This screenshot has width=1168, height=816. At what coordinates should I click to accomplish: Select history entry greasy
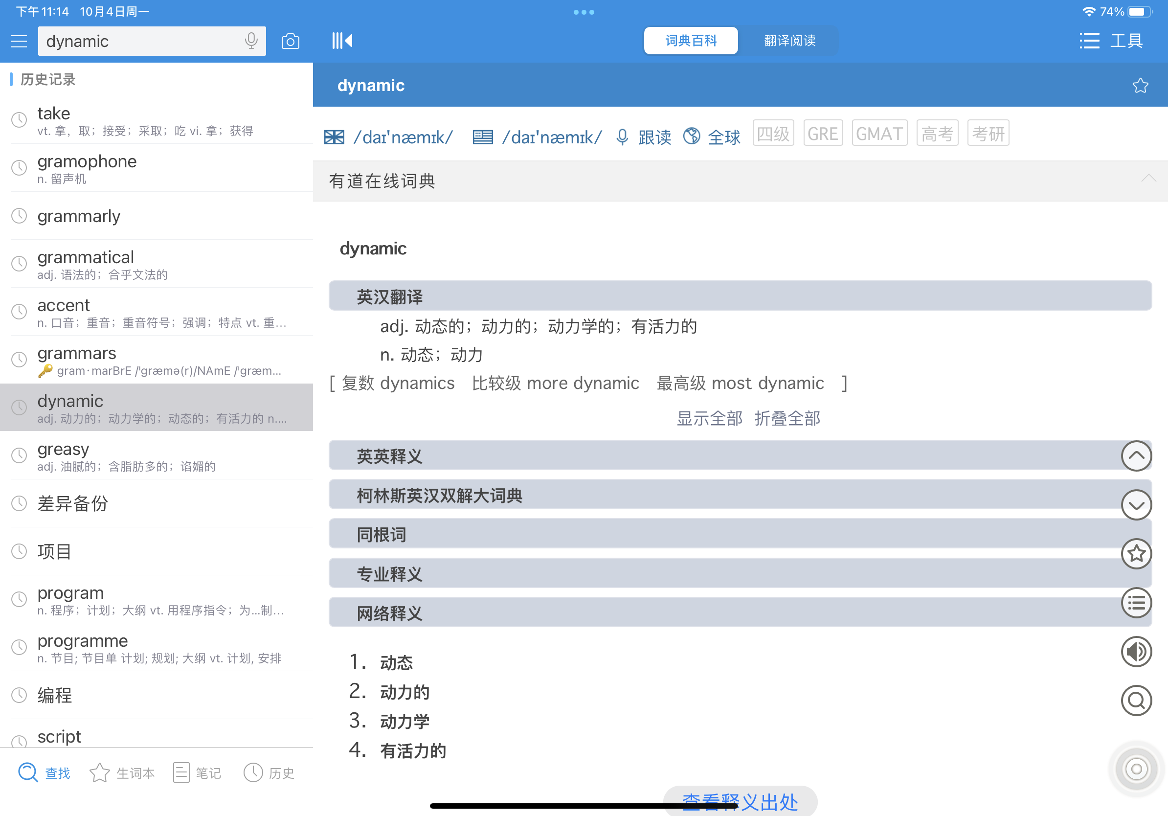coord(156,456)
